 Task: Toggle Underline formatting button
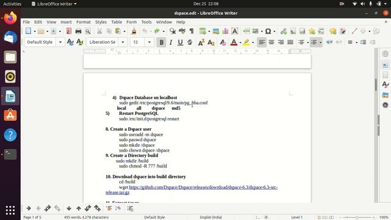(180, 42)
